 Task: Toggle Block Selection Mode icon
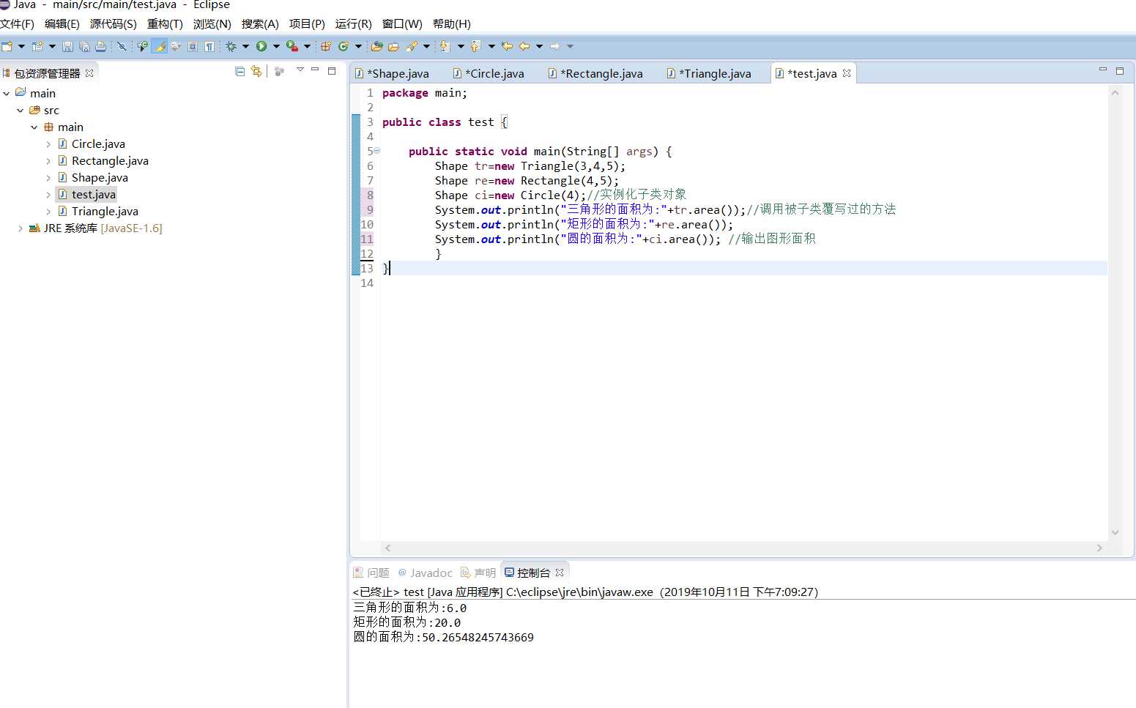pos(193,46)
